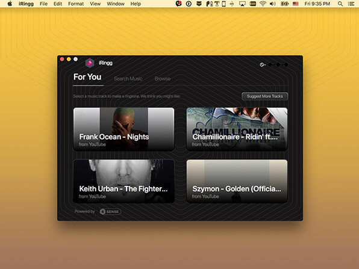The width and height of the screenshot is (359, 269).
Task: Click the Wi-Fi status icon
Action: coord(263,4)
